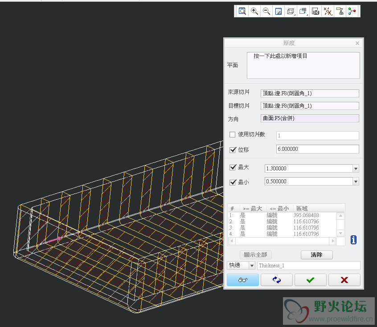The height and width of the screenshot is (327, 377).
Task: Uncheck the 最大 checkbox
Action: (x=233, y=167)
